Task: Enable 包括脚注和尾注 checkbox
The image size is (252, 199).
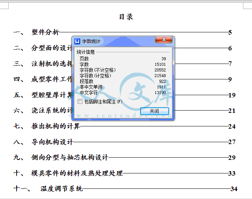Action: (x=80, y=102)
